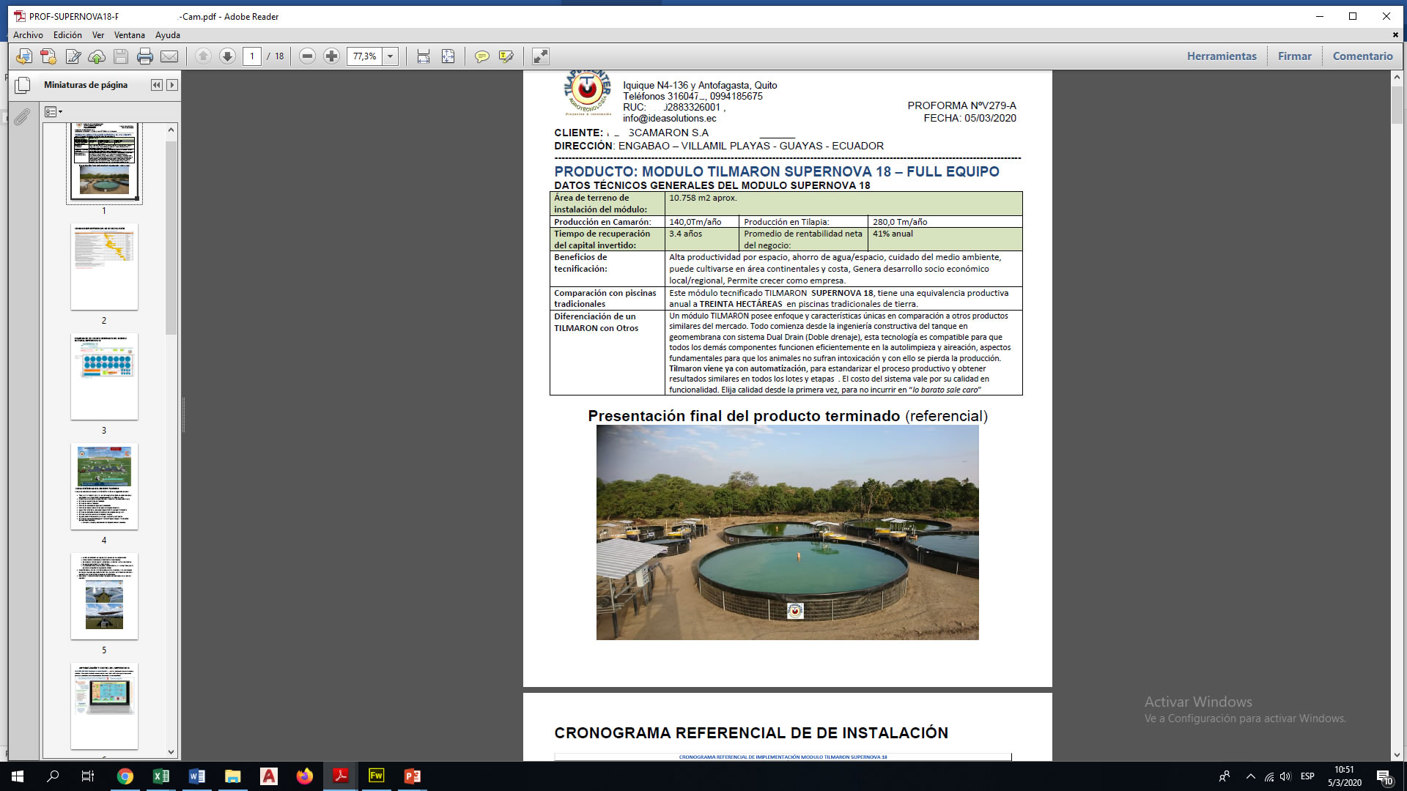Click the fit width scrolling icon
The height and width of the screenshot is (791, 1407).
click(424, 56)
